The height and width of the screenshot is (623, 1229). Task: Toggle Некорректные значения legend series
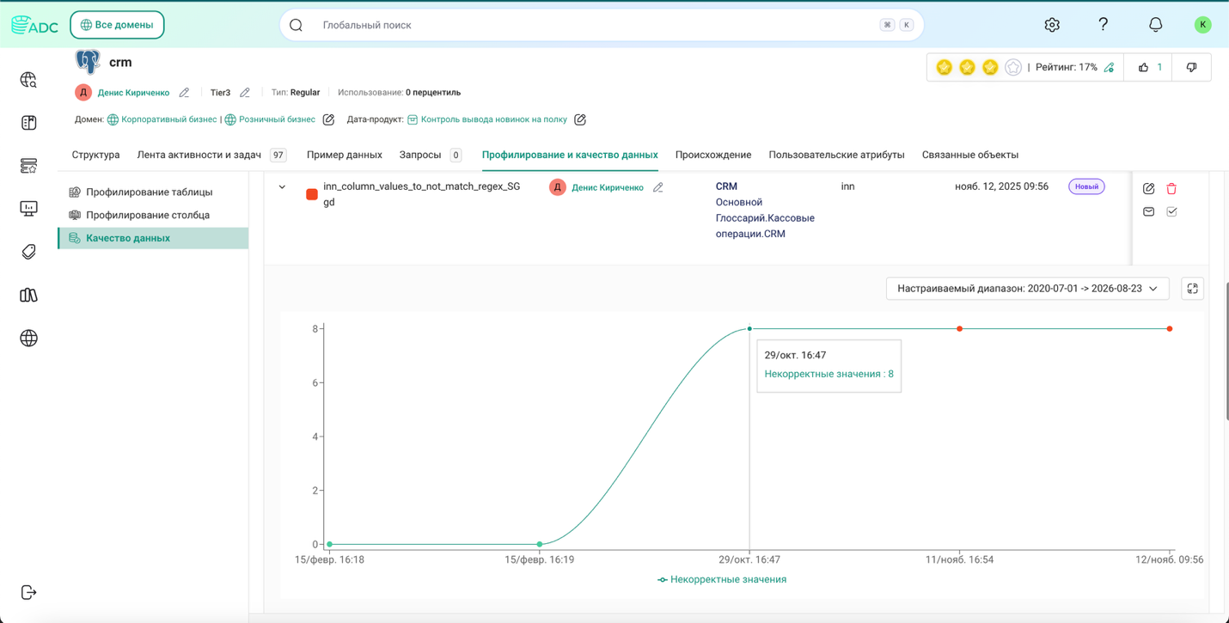click(x=722, y=580)
